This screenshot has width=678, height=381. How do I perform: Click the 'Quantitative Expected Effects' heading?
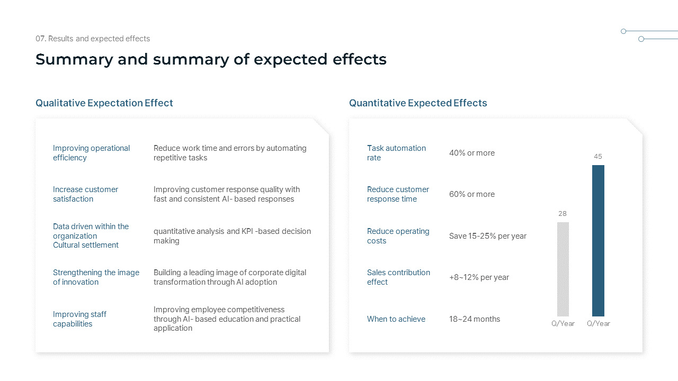tap(418, 103)
